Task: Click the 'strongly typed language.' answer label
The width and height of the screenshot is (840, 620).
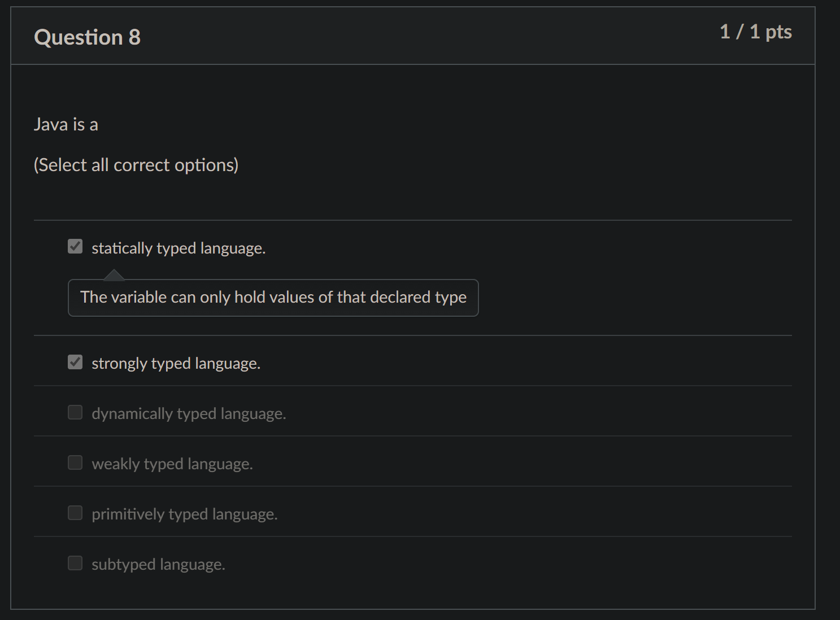Action: (x=176, y=363)
